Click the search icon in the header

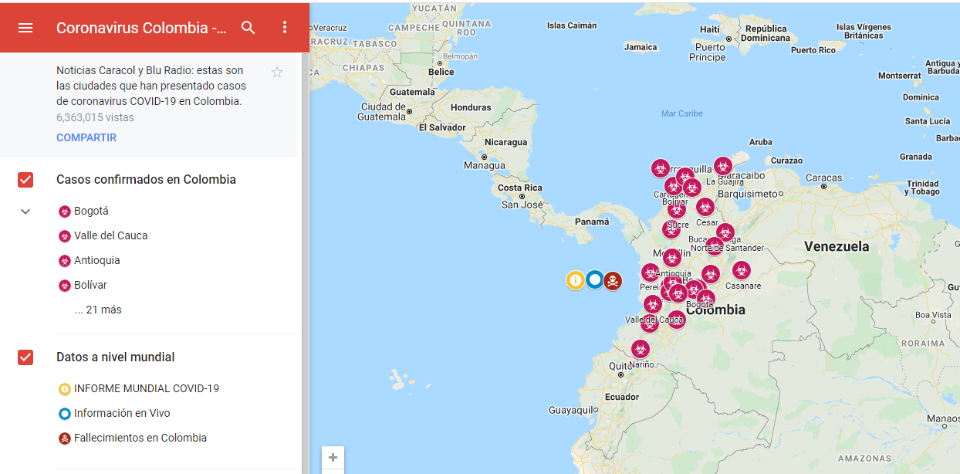pos(248,28)
